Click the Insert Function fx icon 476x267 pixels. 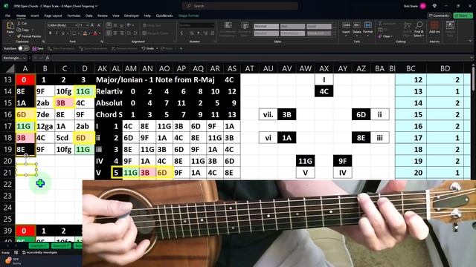pos(48,58)
